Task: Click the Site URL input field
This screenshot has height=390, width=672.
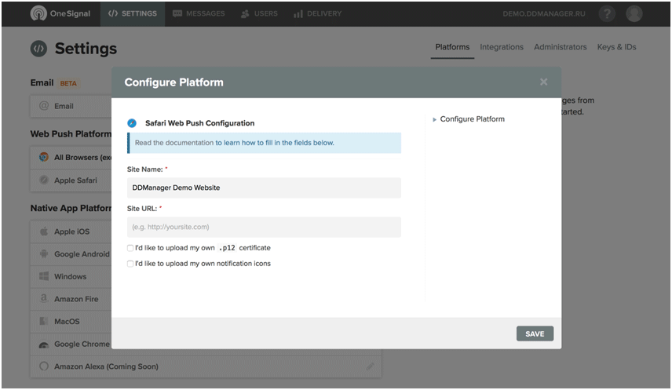Action: [x=264, y=227]
